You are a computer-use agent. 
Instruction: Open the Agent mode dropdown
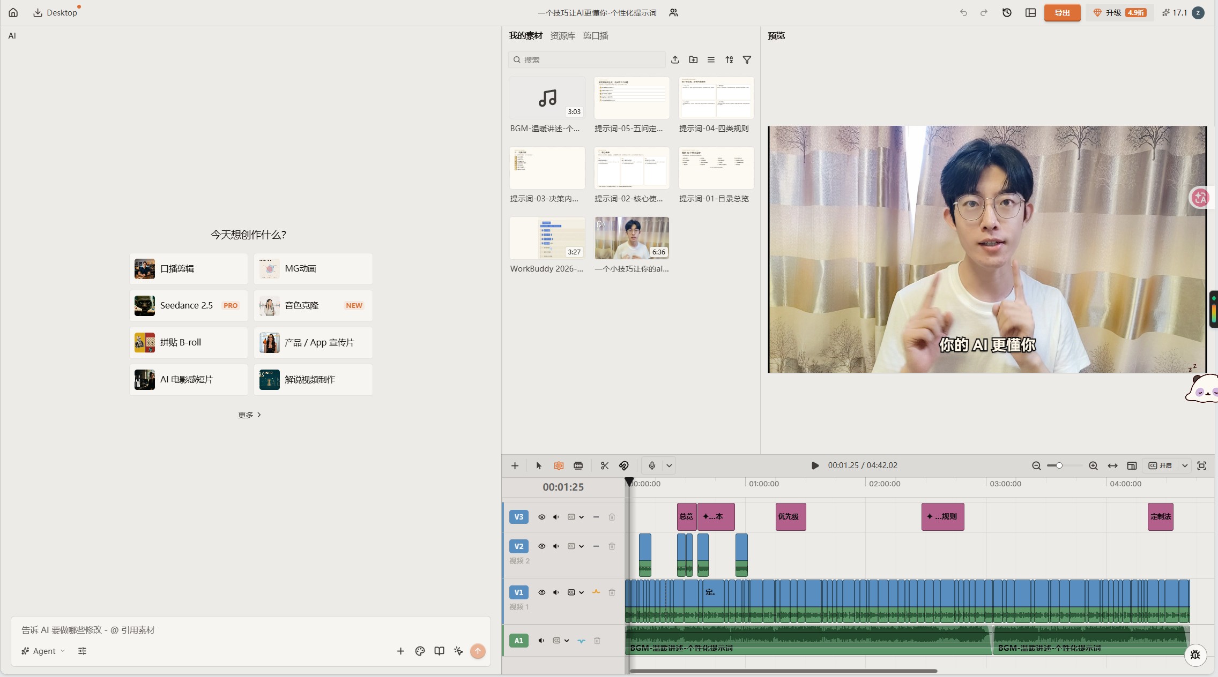43,651
